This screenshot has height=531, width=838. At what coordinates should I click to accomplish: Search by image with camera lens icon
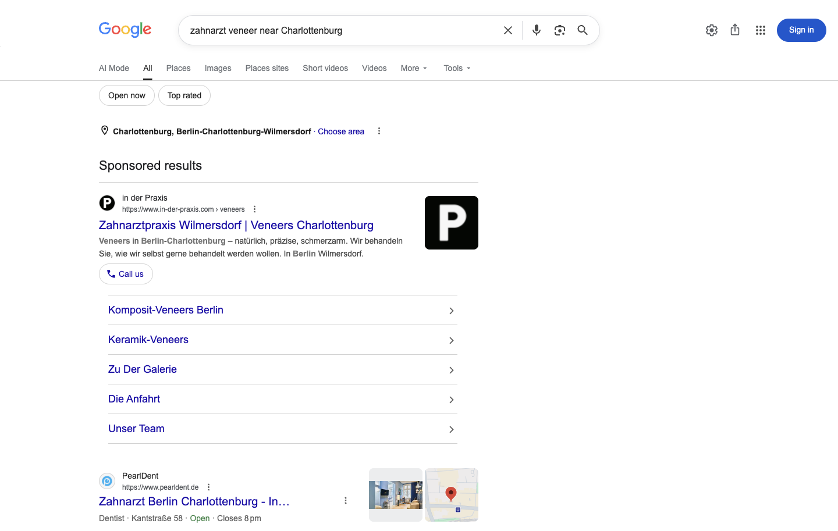[x=560, y=30]
